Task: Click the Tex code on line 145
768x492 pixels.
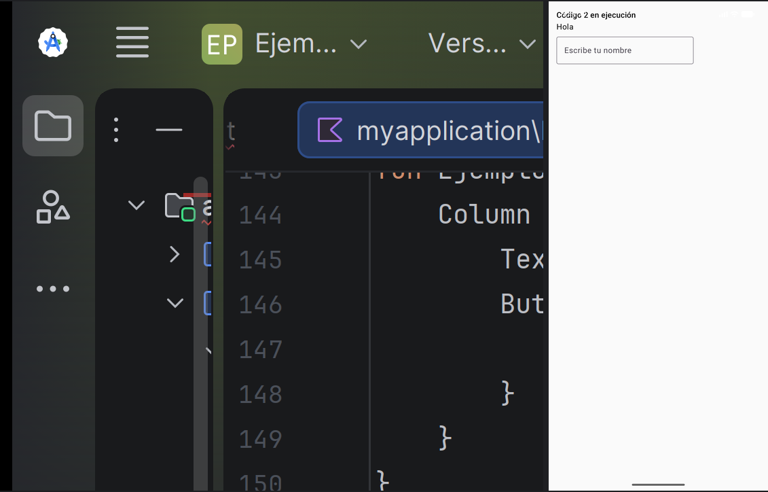Action: [522, 259]
